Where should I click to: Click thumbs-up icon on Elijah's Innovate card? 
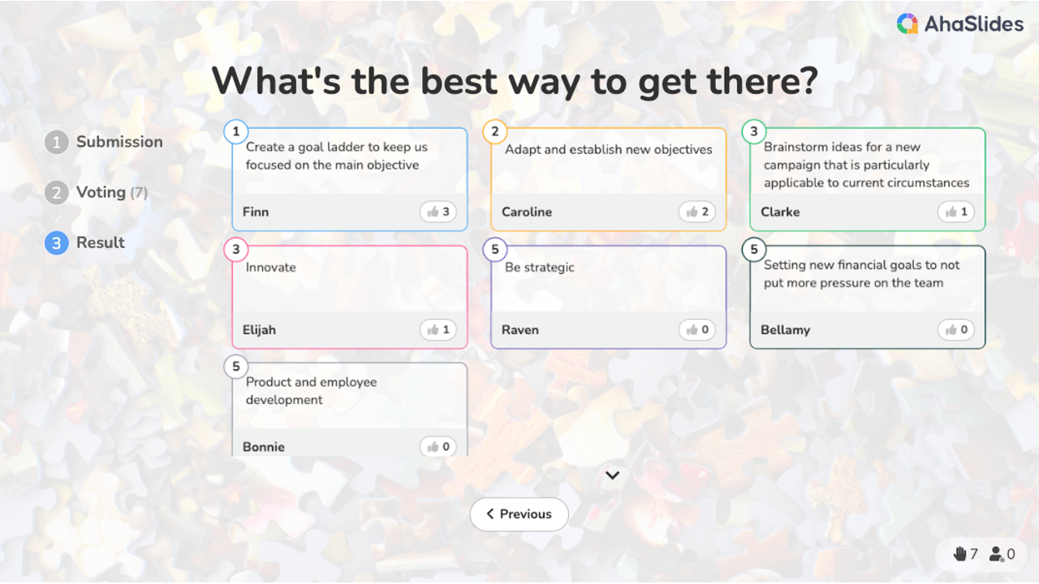(433, 330)
